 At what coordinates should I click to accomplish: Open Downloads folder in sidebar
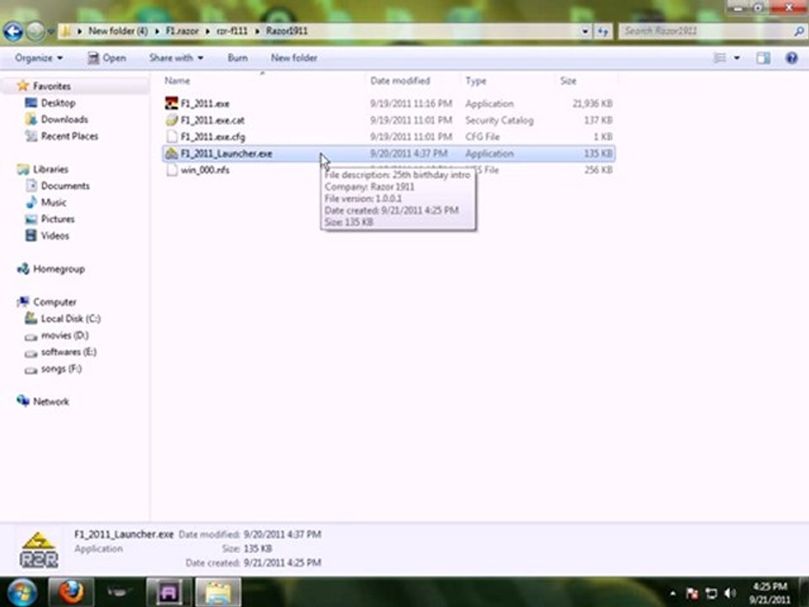point(64,119)
